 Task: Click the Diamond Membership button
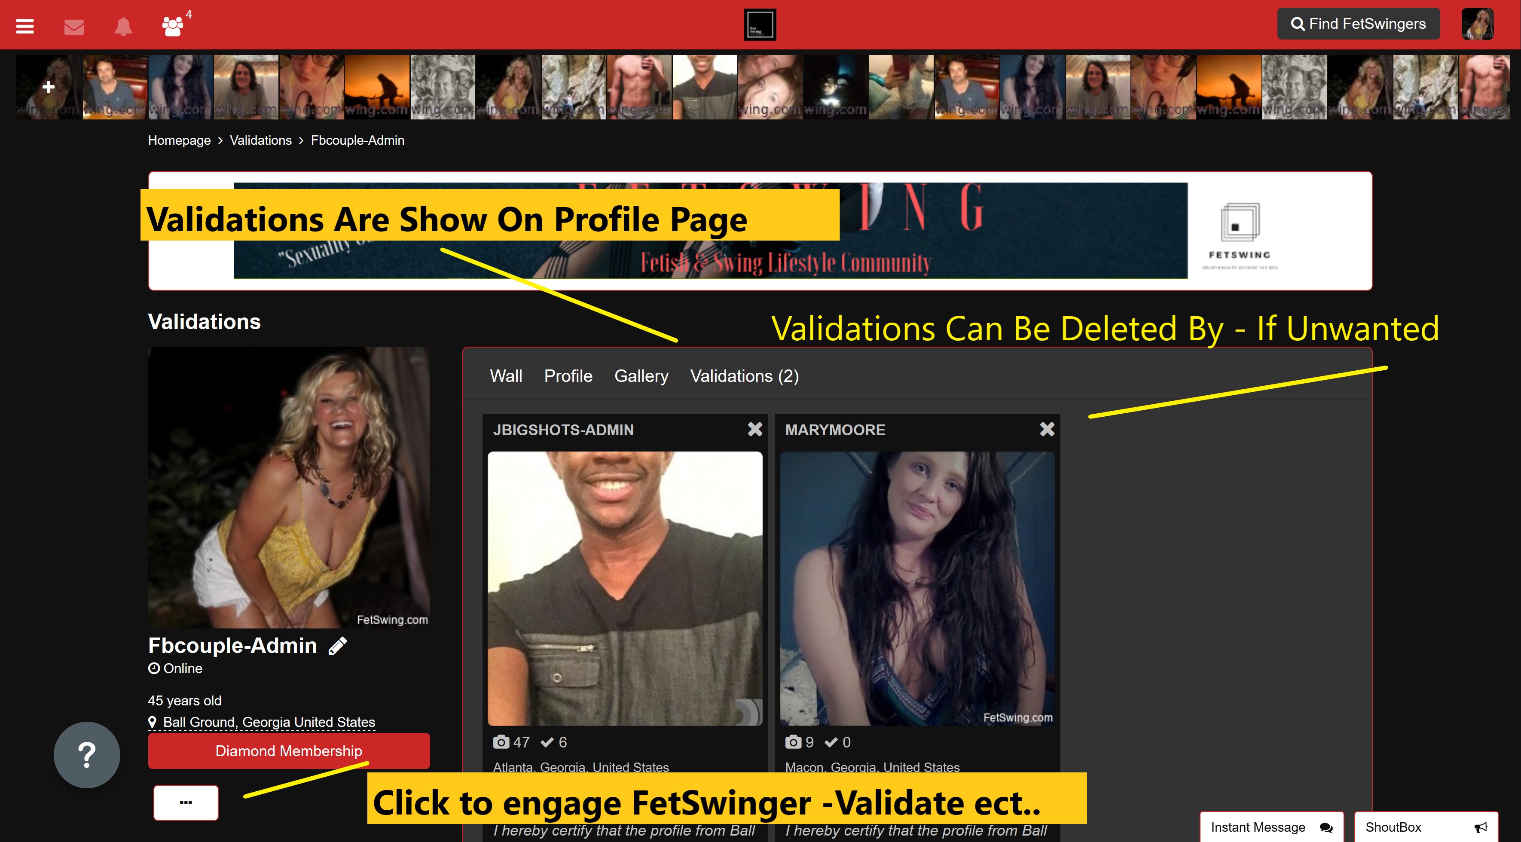point(289,750)
